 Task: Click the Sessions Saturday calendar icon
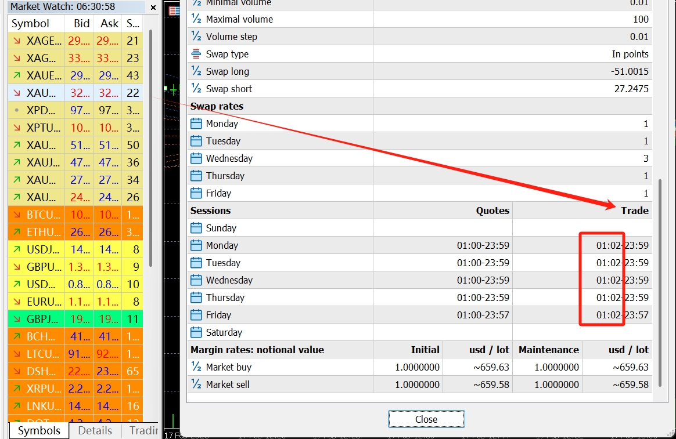pos(196,332)
